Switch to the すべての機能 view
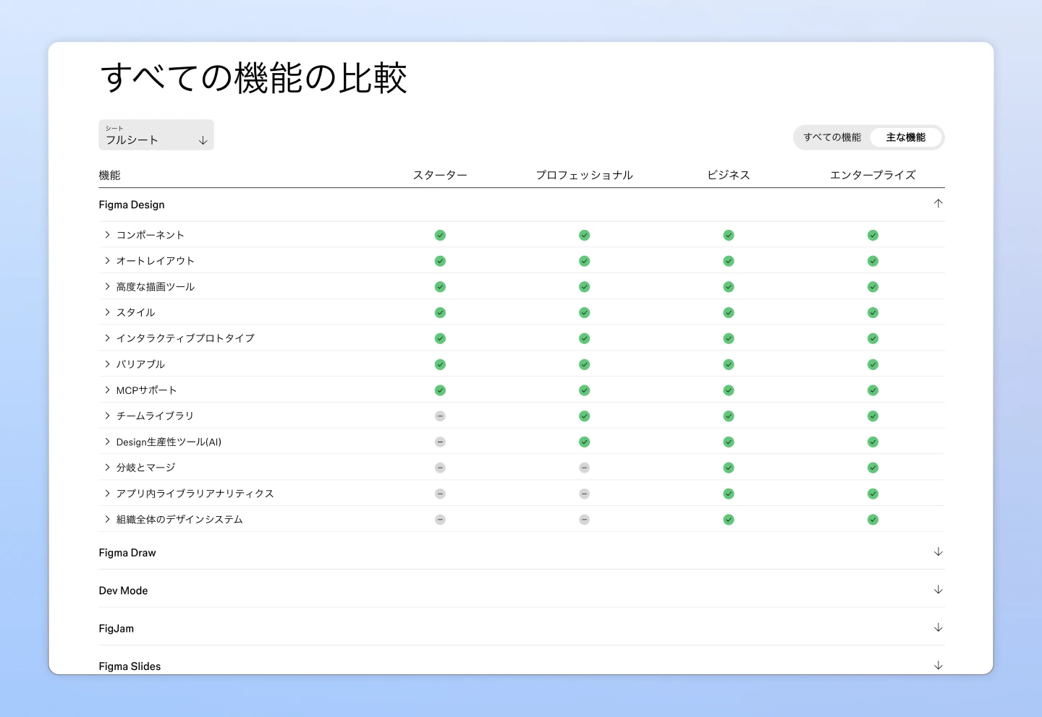The height and width of the screenshot is (717, 1042). click(832, 137)
